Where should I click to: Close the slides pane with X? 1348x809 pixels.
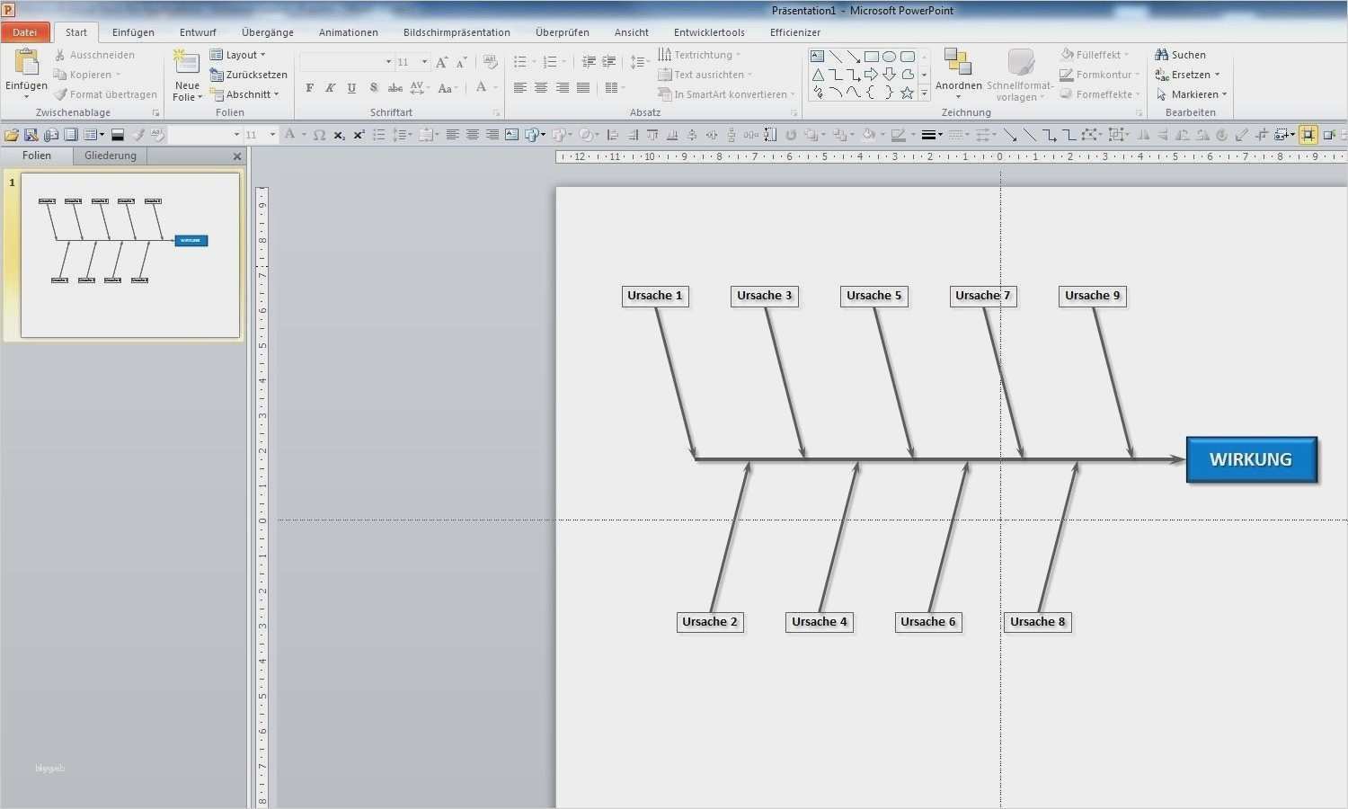point(237,156)
